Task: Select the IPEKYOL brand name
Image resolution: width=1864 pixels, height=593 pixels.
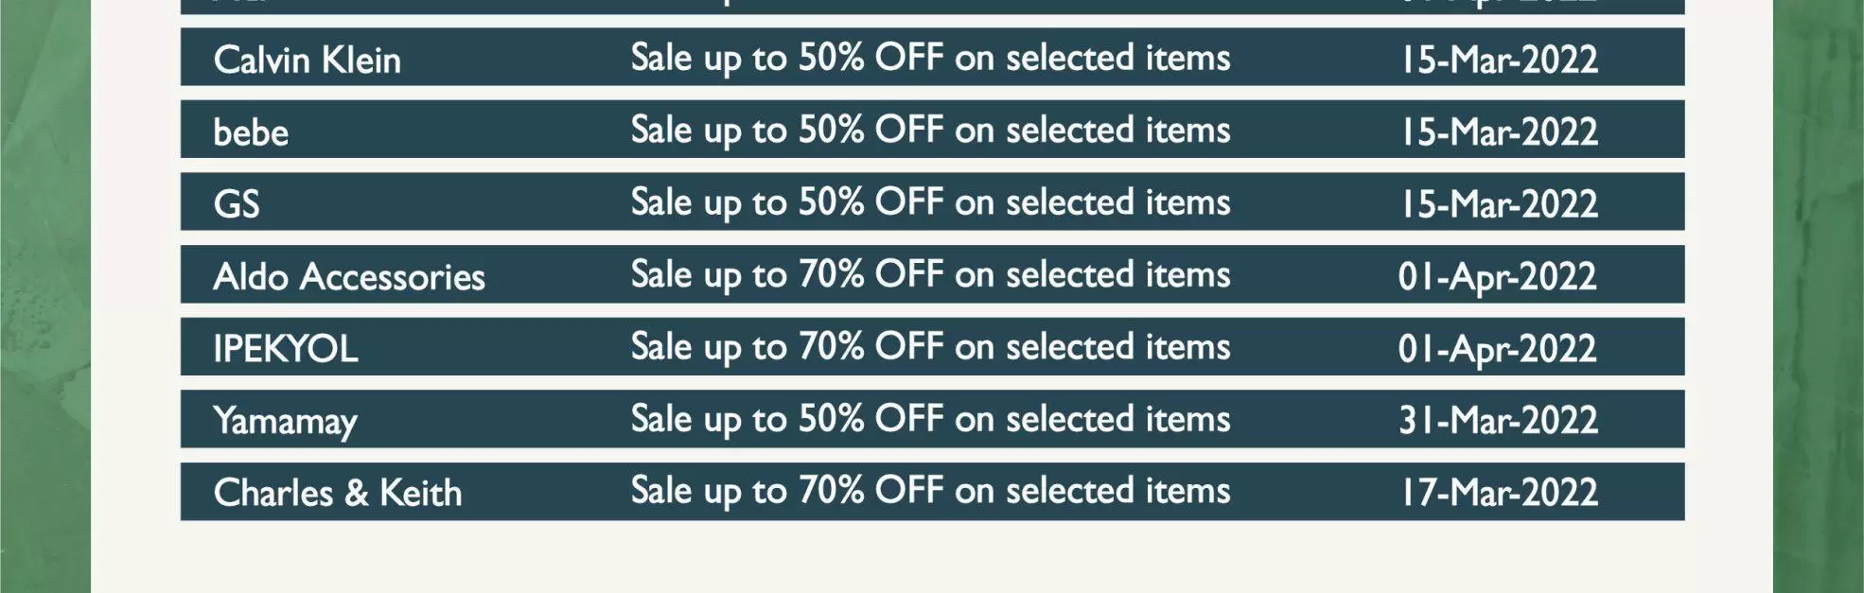Action: point(286,349)
